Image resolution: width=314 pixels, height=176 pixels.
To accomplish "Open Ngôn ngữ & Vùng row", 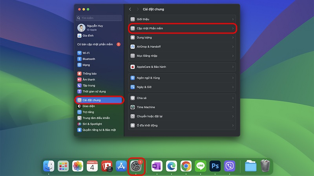I will click(x=182, y=78).
